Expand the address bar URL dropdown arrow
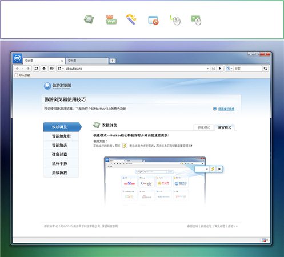The width and height of the screenshot is (284, 257). [x=207, y=69]
